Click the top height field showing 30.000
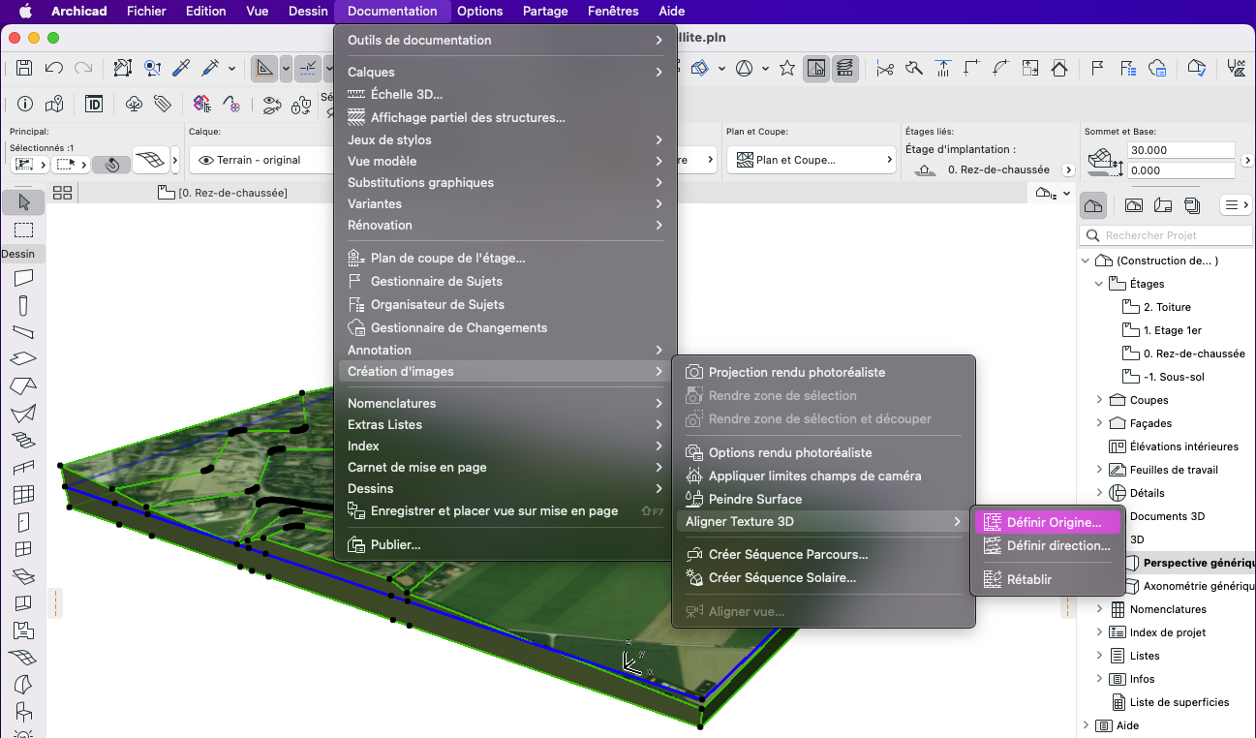 1181,150
